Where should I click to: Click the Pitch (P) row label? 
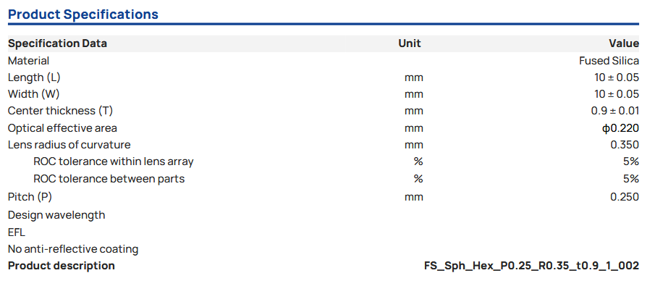30,196
